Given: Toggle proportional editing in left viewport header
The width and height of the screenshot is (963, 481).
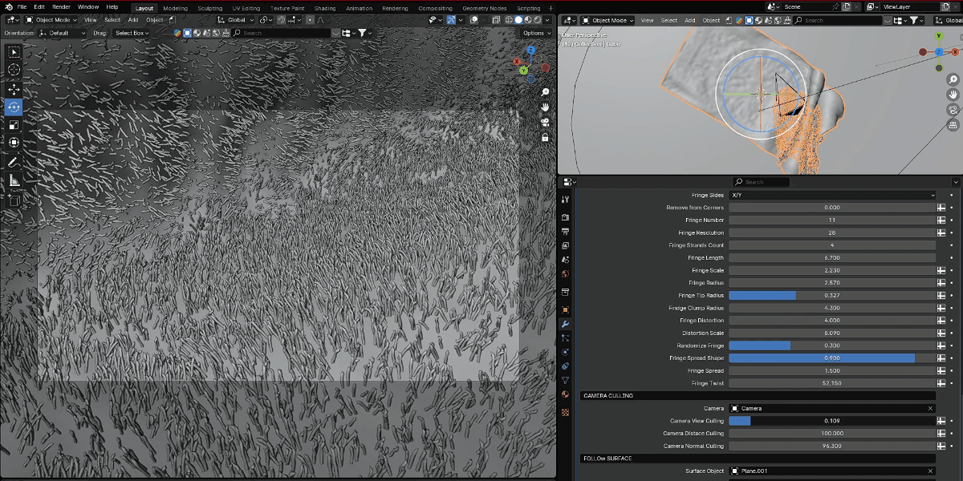Looking at the screenshot, I should [x=308, y=20].
